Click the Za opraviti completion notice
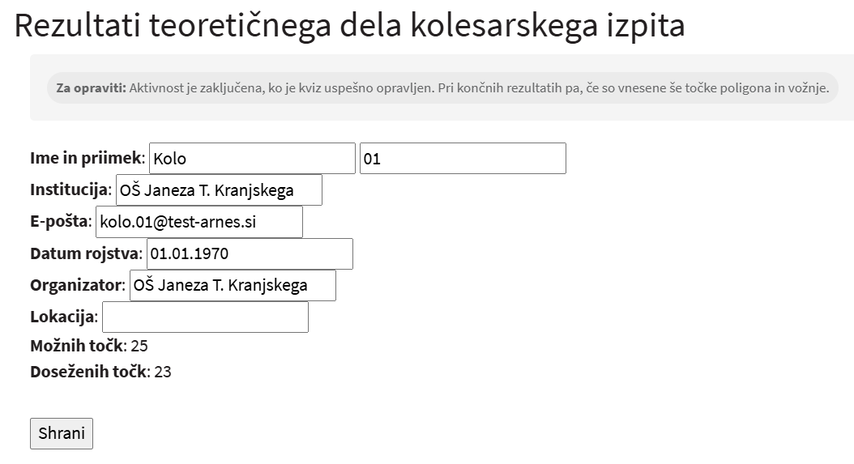The image size is (854, 464). (x=442, y=87)
